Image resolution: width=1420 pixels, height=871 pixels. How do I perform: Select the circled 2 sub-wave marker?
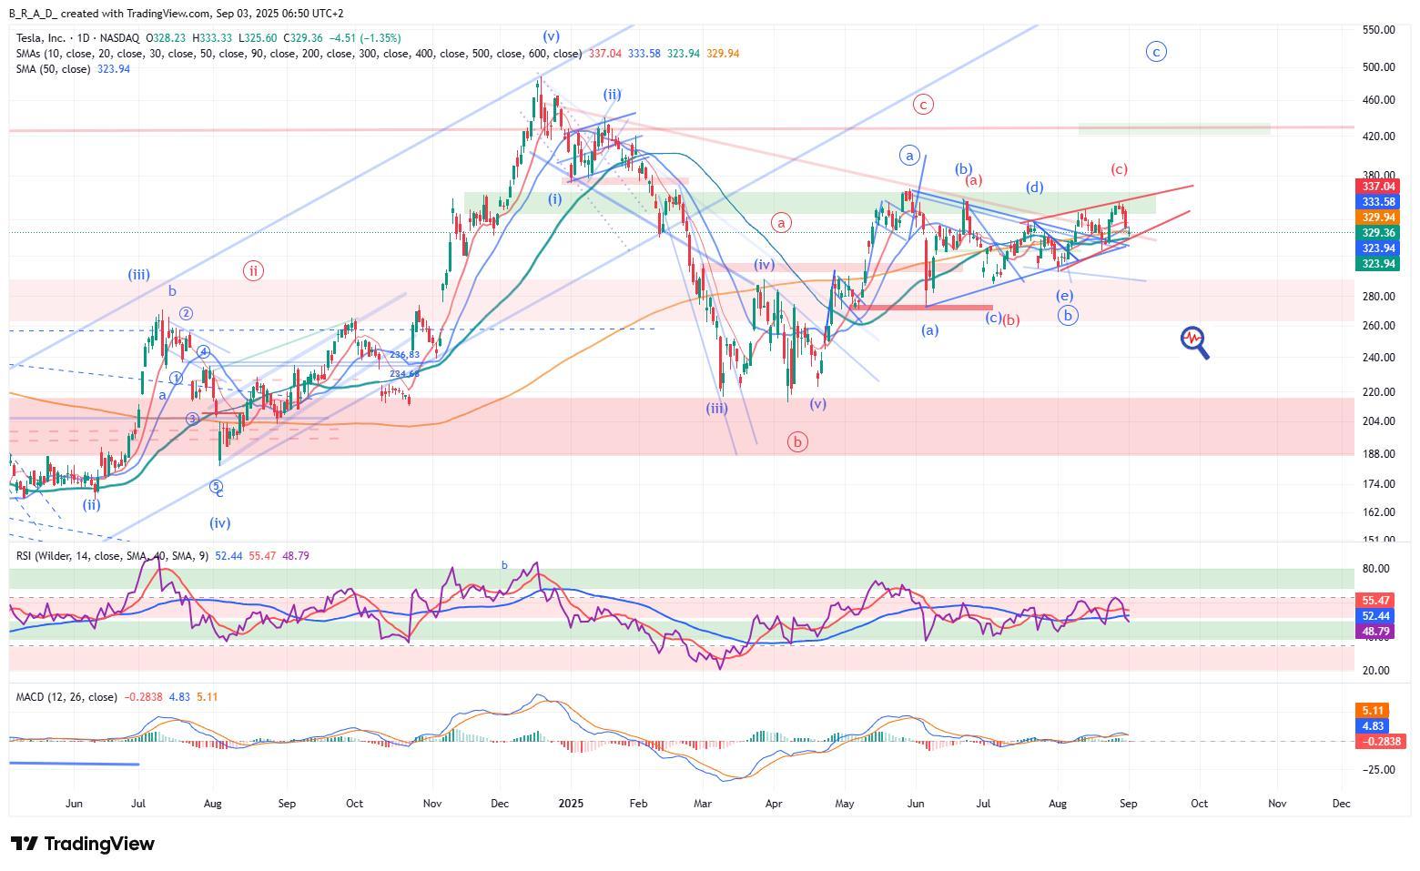coord(186,314)
